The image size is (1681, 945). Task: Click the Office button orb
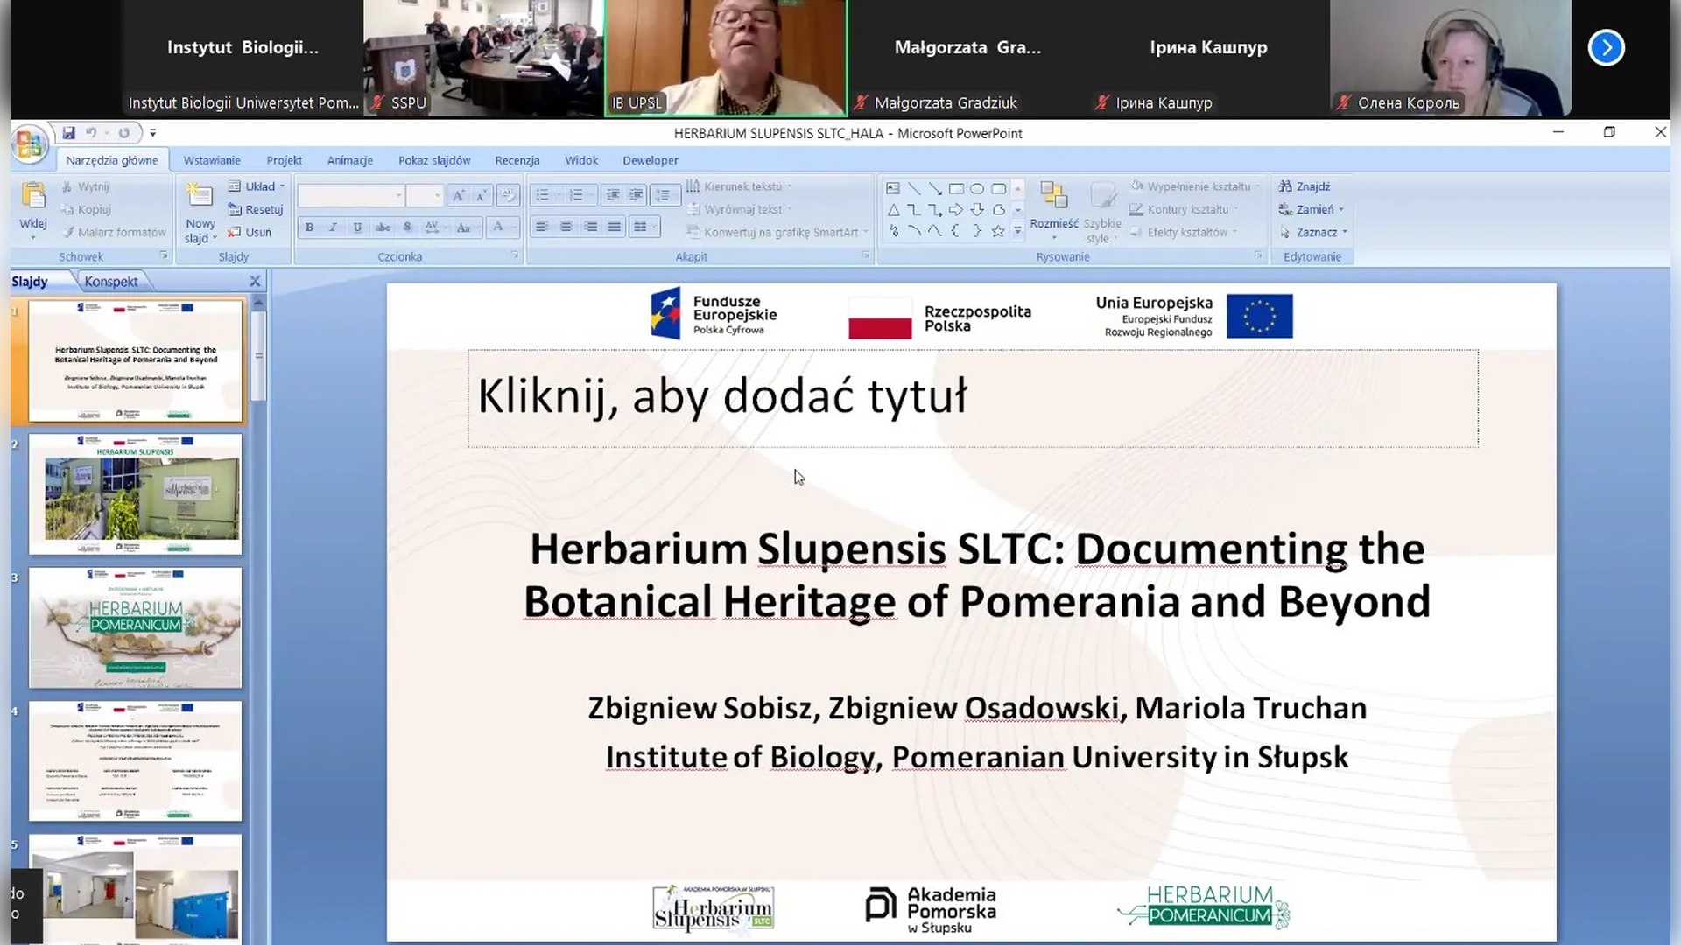(x=29, y=143)
